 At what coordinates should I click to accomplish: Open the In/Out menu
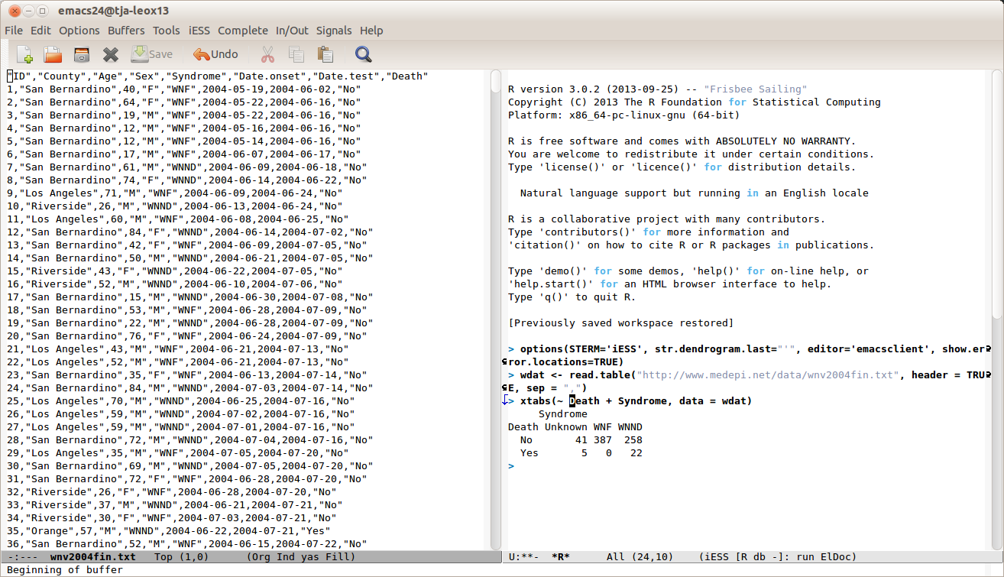(292, 31)
